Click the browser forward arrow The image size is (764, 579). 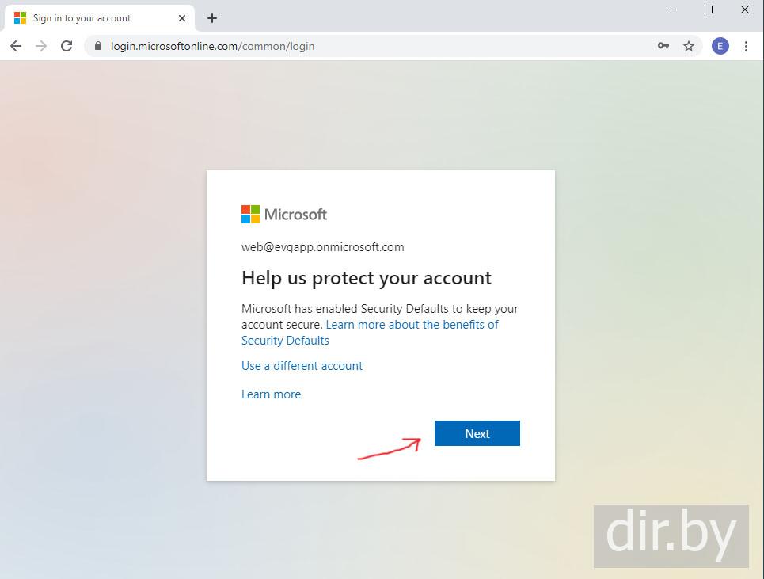coord(41,46)
